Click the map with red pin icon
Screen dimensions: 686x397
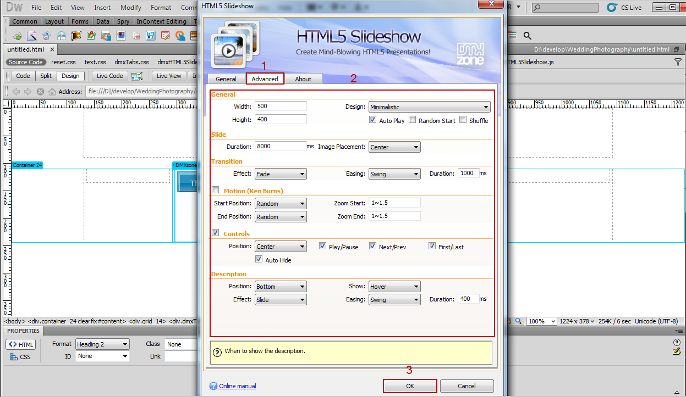point(91,36)
